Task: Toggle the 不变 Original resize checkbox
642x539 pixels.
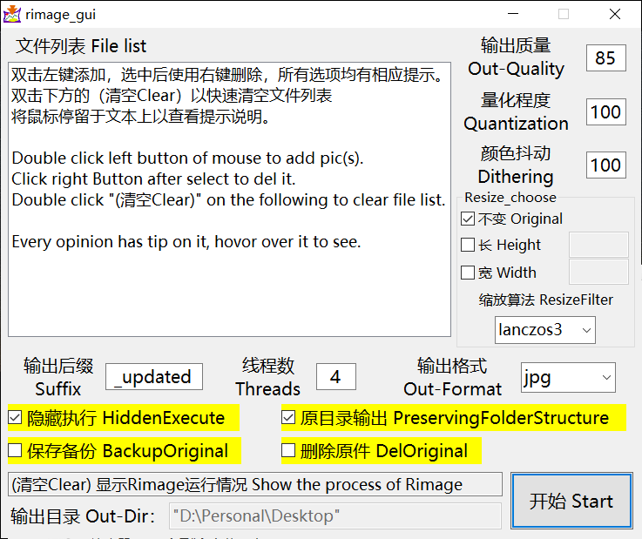Action: tap(468, 219)
